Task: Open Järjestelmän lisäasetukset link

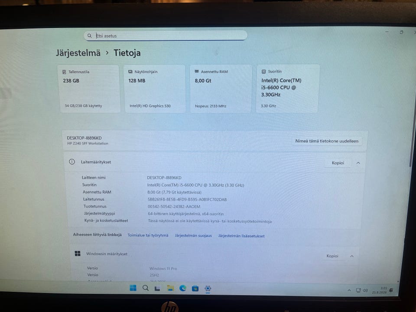Action: point(241,236)
